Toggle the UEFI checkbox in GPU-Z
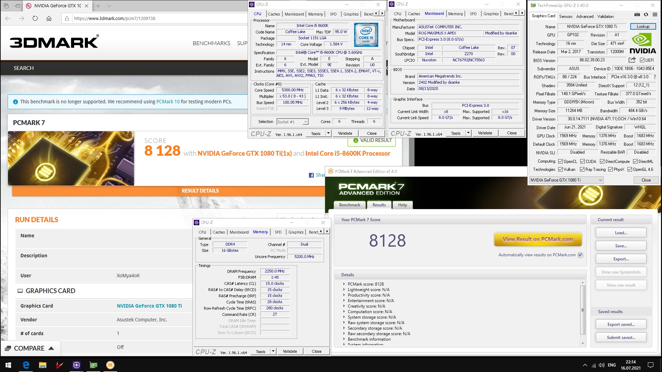This screenshot has width=662, height=372. (642, 60)
